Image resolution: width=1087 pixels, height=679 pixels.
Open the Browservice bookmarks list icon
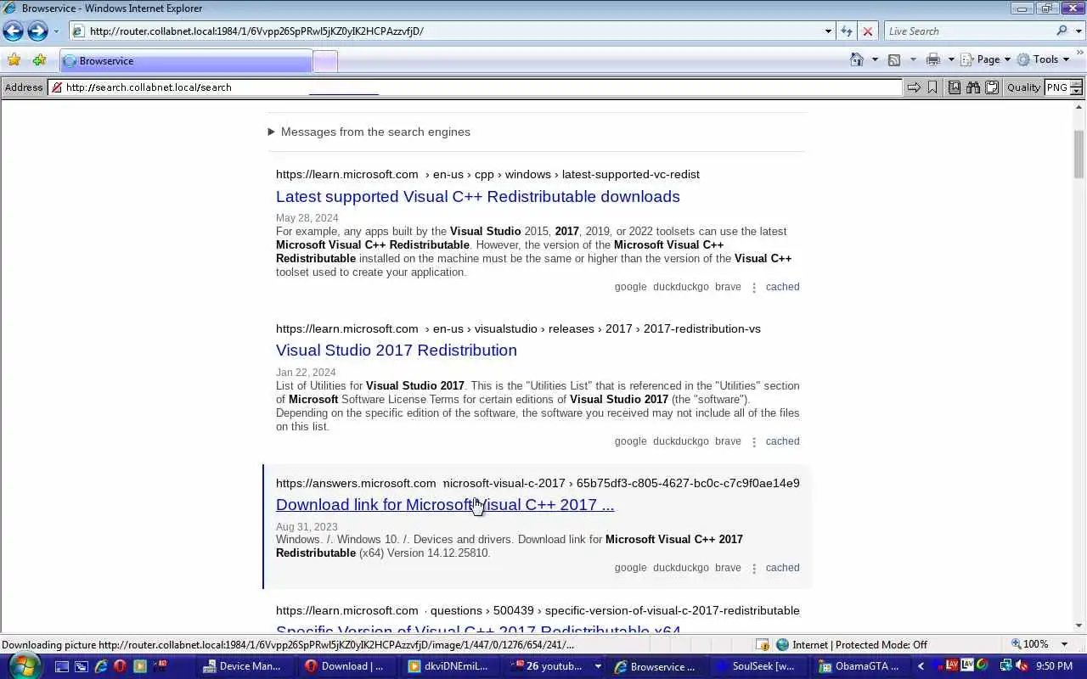(955, 87)
